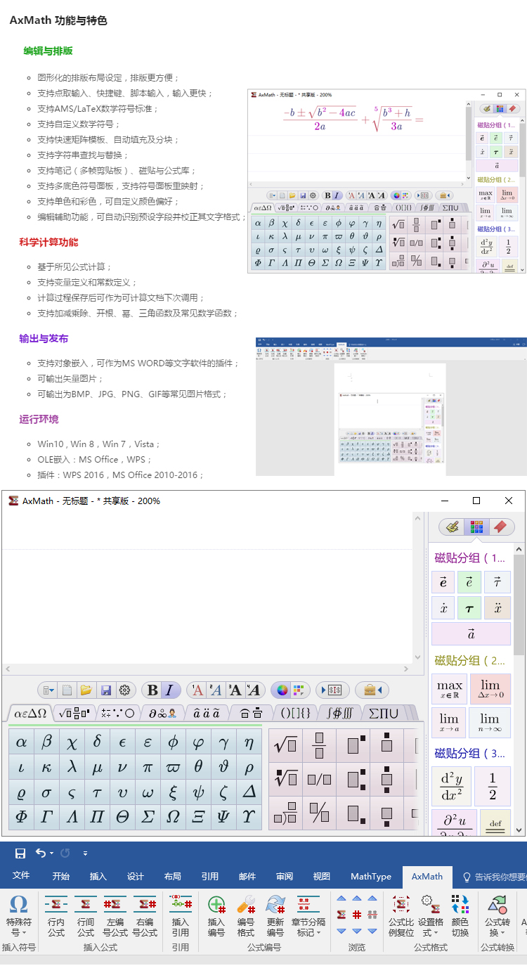Click inside the AxMath formula editing area
This screenshot has width=527, height=973.
pos(207,588)
